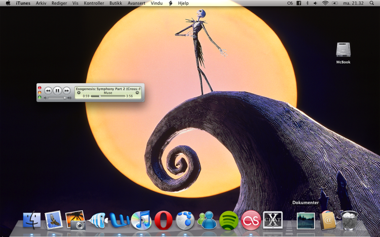
Task: Click the clock showing ma. 21.32
Action: [353, 3]
